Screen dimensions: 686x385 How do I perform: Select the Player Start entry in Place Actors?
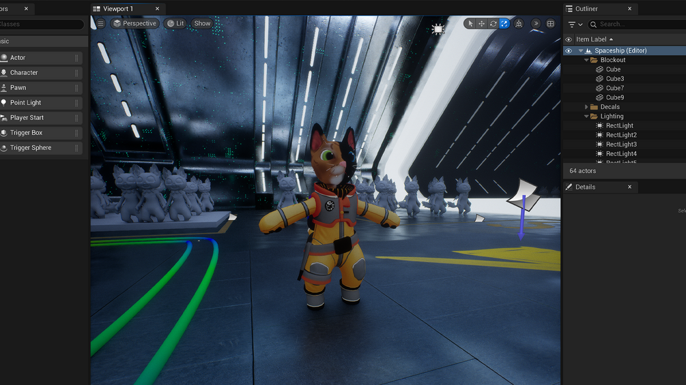41,118
